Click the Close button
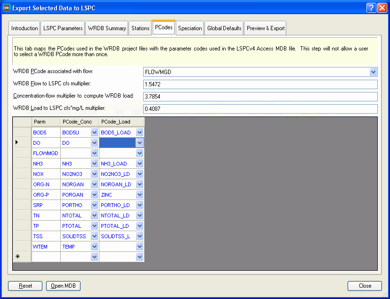Screen dimensions: 390x299 click(x=365, y=286)
